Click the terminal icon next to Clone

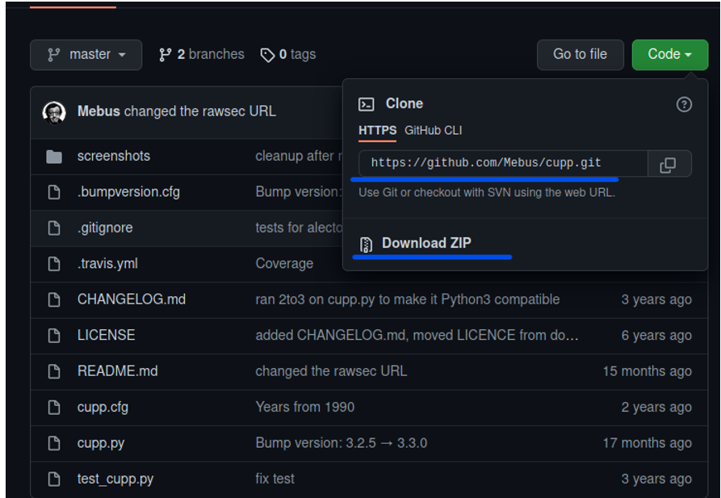(366, 104)
